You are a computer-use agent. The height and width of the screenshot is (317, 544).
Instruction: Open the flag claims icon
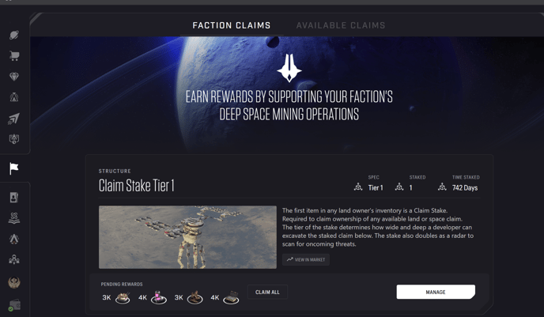(14, 168)
